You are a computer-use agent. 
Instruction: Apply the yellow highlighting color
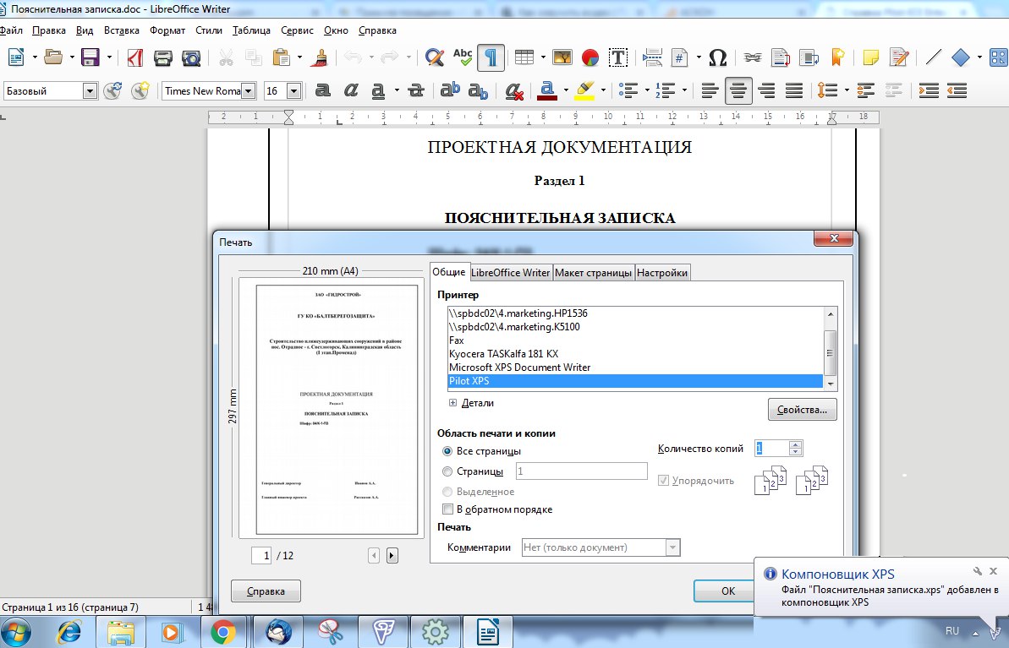[x=585, y=90]
